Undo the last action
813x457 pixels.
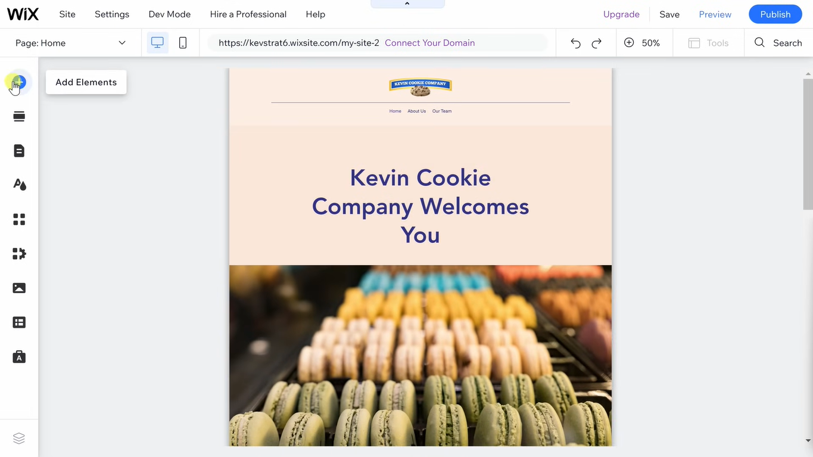(x=575, y=43)
